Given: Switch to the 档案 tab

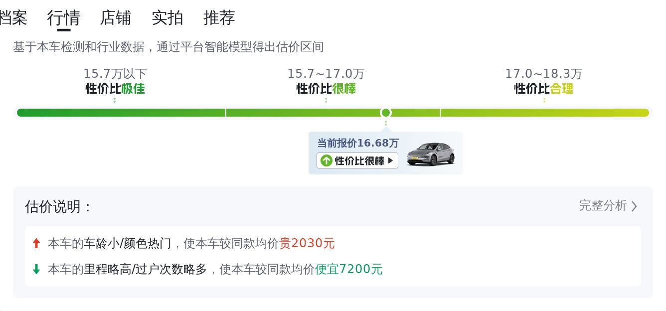Looking at the screenshot, I should (x=13, y=18).
